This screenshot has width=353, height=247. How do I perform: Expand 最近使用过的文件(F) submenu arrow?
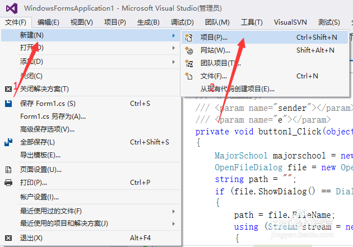click(x=173, y=211)
